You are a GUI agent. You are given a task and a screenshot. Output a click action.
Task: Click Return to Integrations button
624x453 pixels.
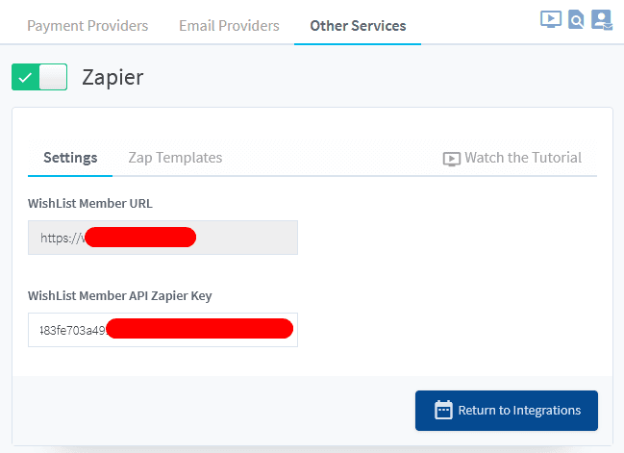coord(506,411)
